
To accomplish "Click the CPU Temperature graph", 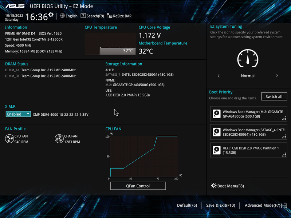I will 110,44.
